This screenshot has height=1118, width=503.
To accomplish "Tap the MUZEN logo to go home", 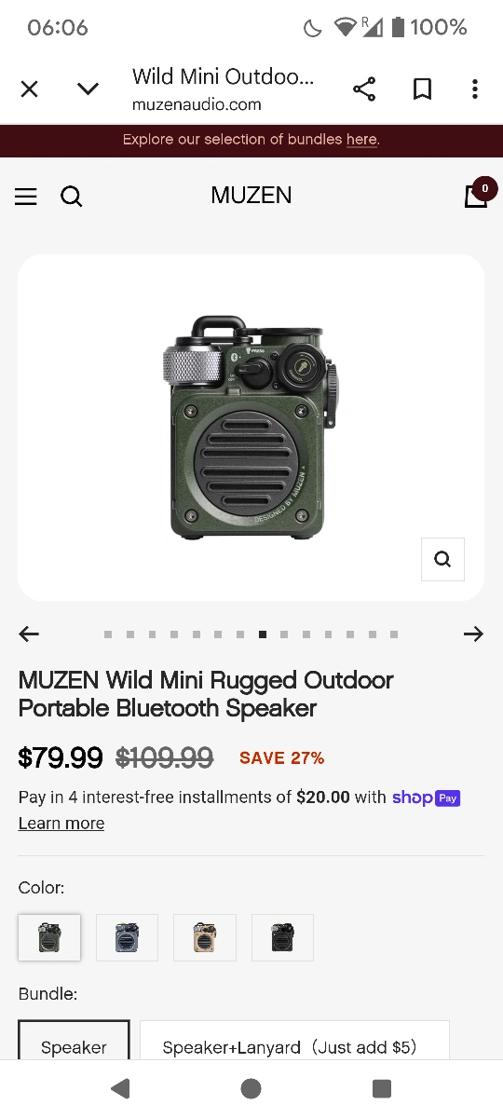I will pyautogui.click(x=251, y=196).
